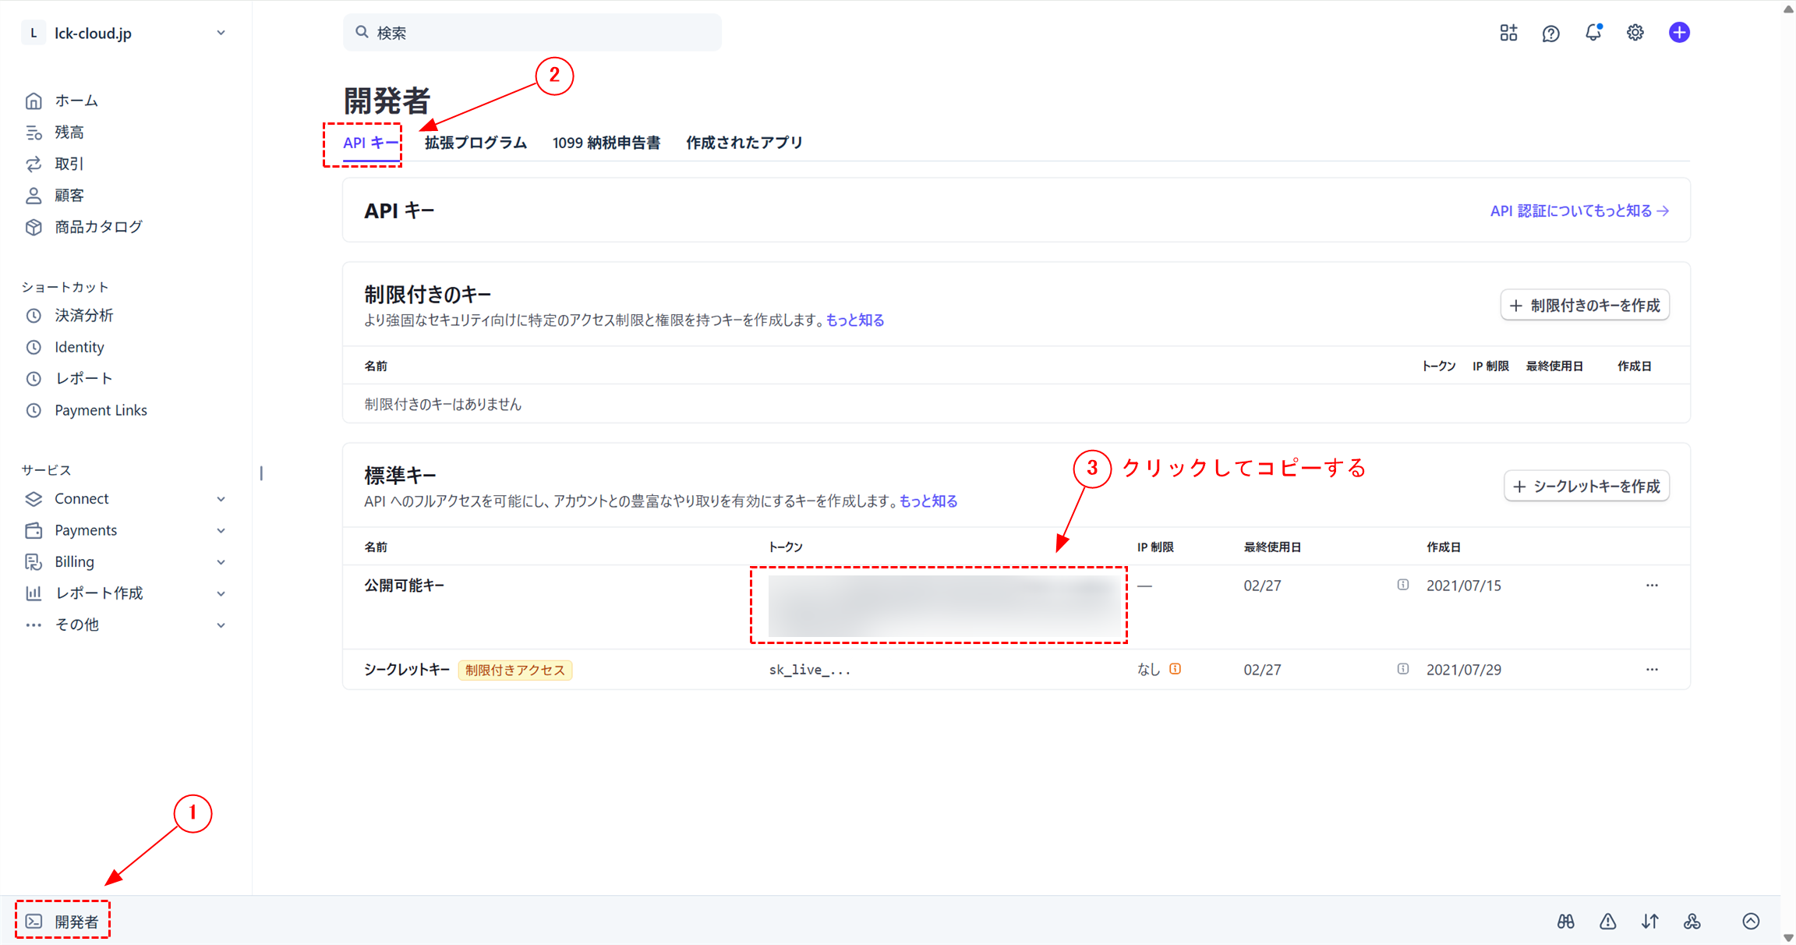Image resolution: width=1796 pixels, height=945 pixels.
Task: Click the 検索 search field
Action: click(x=532, y=33)
